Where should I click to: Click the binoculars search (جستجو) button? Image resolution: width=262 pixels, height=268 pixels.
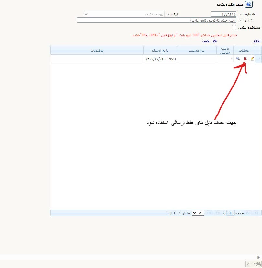[x=253, y=264]
